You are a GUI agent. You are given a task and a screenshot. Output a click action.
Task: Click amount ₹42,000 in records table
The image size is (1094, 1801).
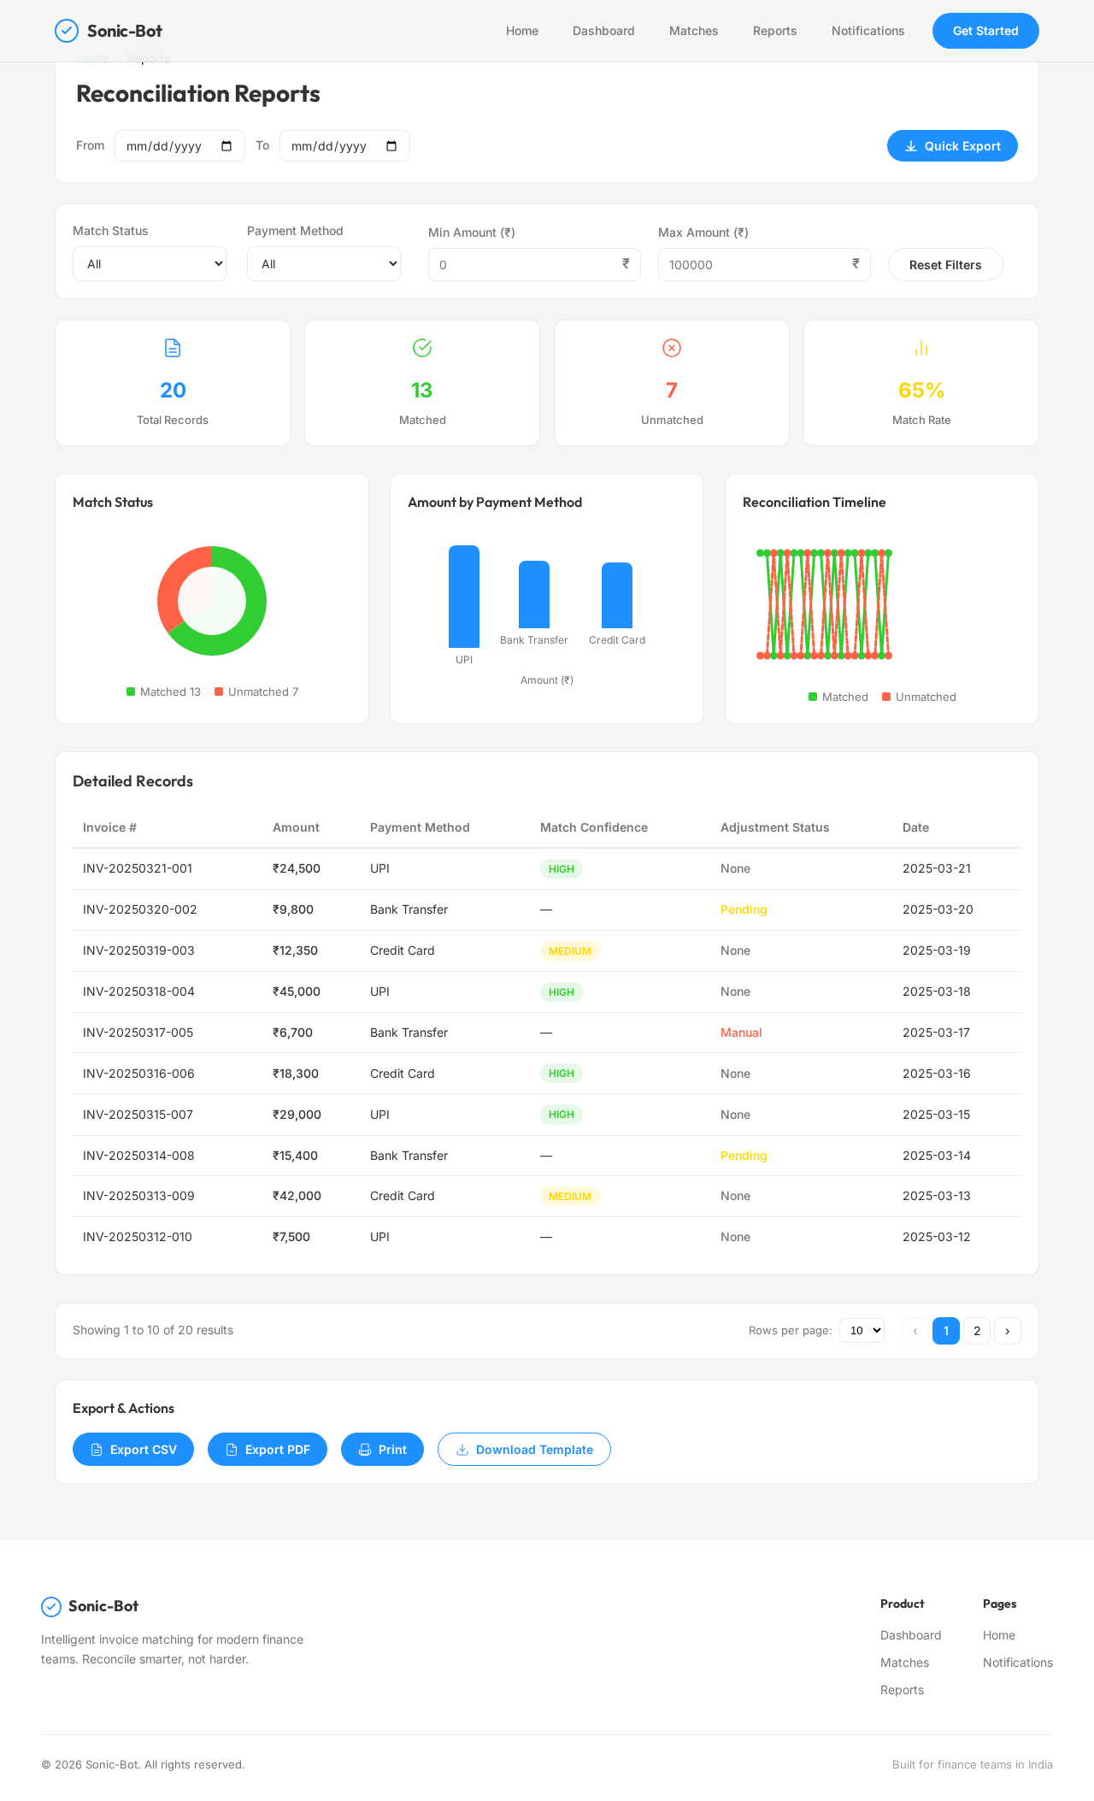point(297,1196)
